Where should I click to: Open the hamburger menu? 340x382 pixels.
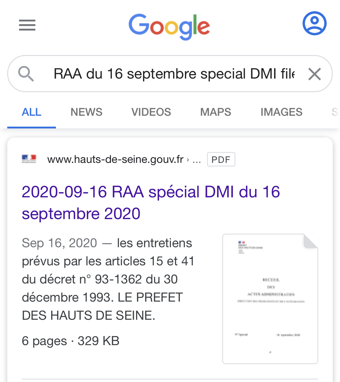coord(27,25)
